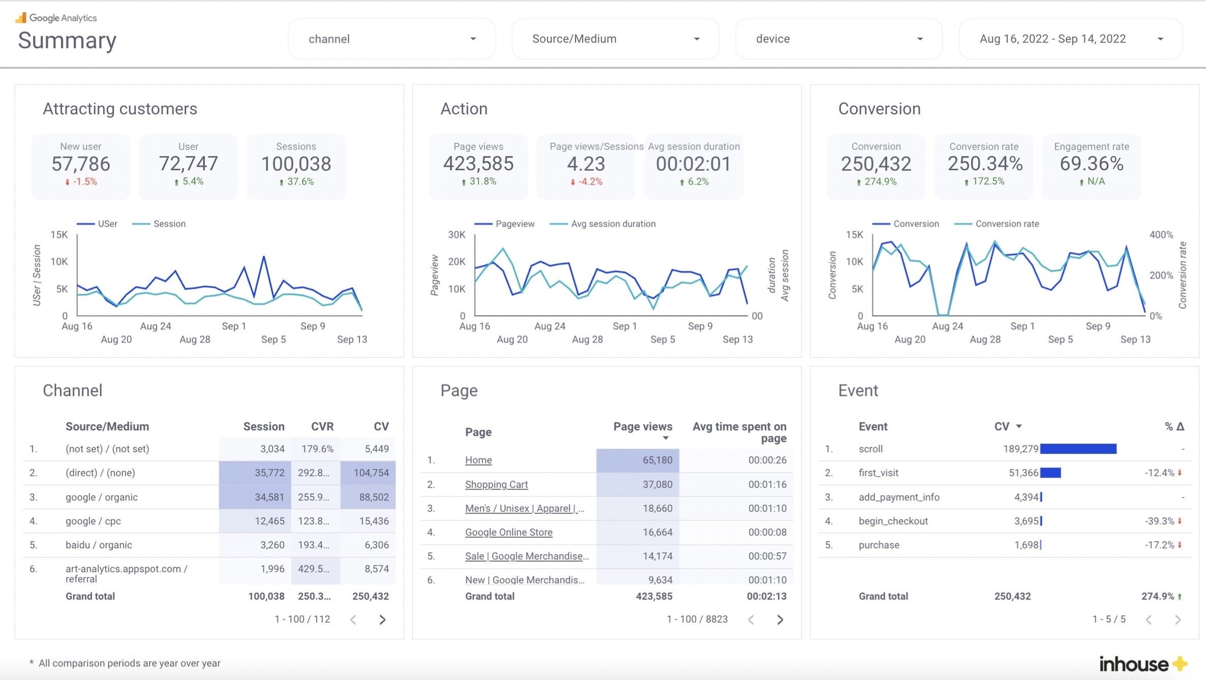Image resolution: width=1206 pixels, height=680 pixels.
Task: Open the Google Online Store link
Action: pos(509,532)
